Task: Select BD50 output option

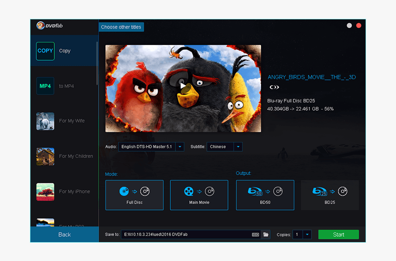Action: (x=265, y=195)
